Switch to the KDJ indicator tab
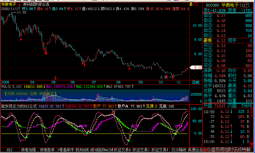 pyautogui.click(x=10, y=150)
